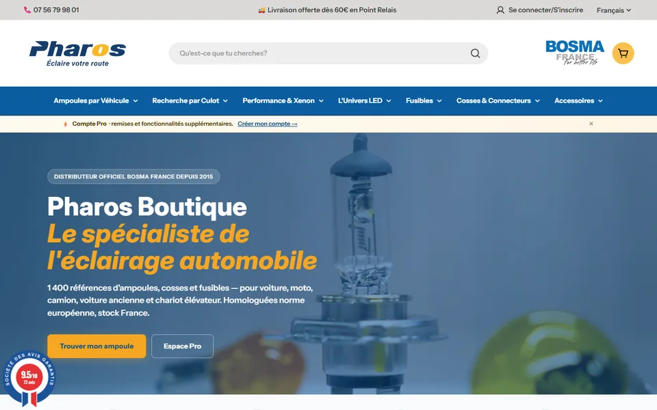Open the shopping cart
The image size is (657, 410).
[x=623, y=53]
